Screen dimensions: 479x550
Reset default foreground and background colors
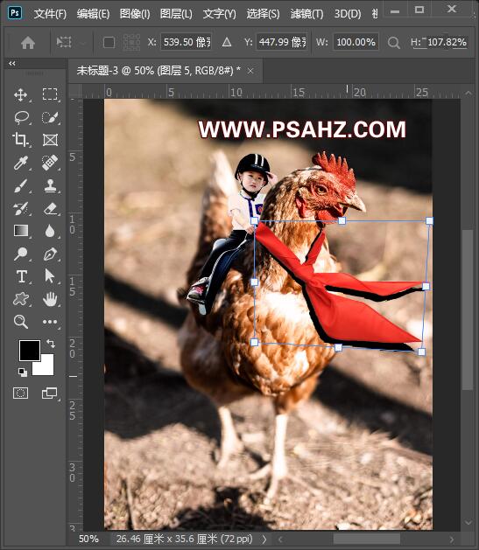23,372
